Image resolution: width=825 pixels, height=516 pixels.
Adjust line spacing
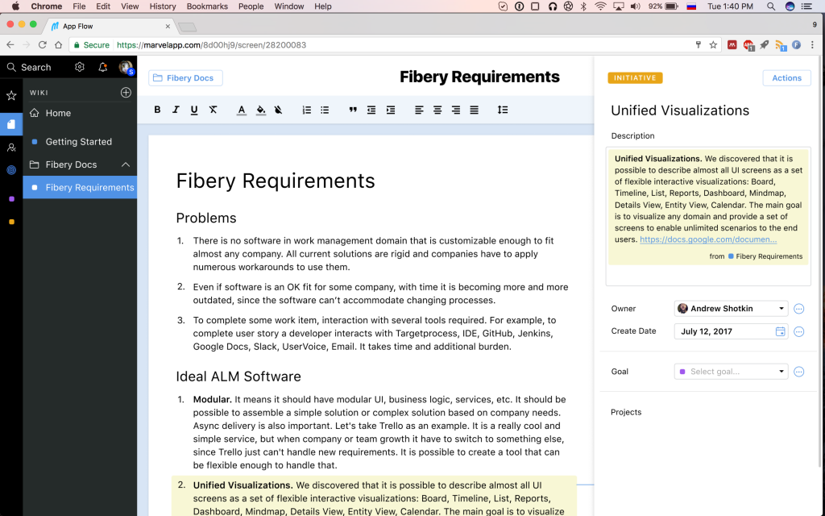click(x=503, y=110)
